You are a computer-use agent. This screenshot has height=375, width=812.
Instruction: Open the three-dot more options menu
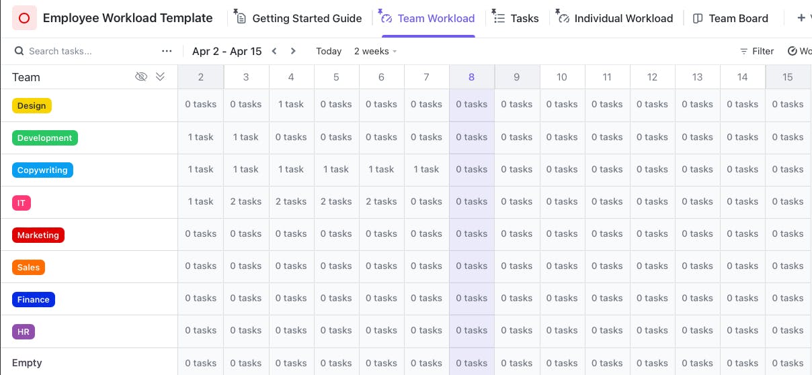[x=167, y=51]
